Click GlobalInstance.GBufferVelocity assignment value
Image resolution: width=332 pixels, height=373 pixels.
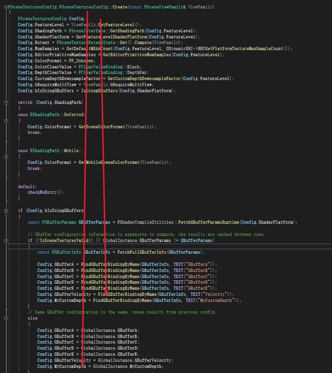coord(134,360)
